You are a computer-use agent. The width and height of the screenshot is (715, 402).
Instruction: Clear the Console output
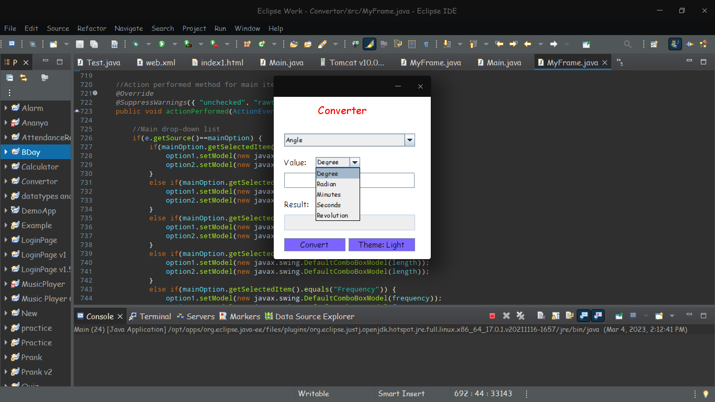541,316
